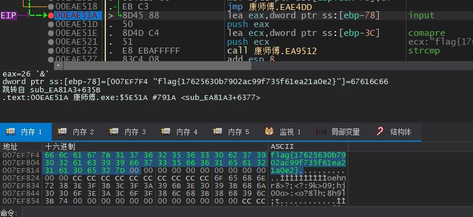Toggle breakpoint at address 00EAE51A

pos(51,15)
